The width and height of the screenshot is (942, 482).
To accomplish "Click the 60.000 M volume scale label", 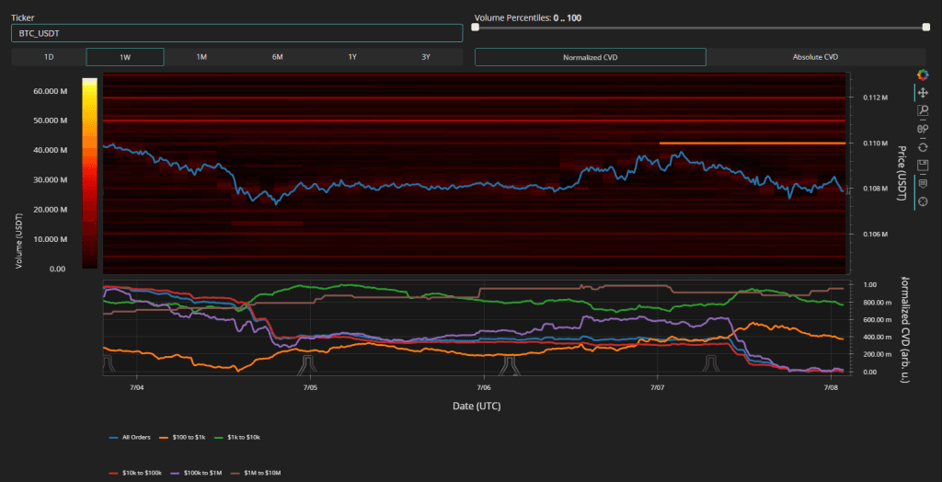I will tap(50, 91).
